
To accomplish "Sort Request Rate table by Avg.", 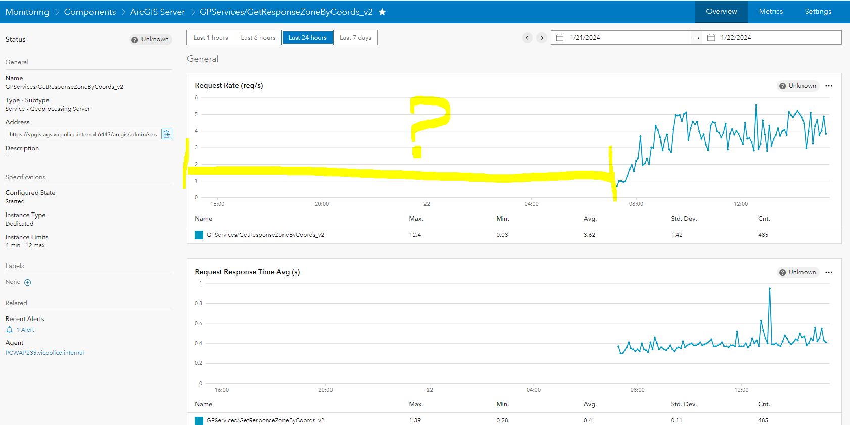I will click(590, 219).
